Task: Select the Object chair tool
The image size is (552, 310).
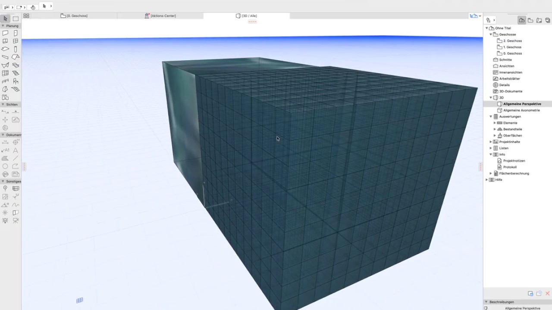Action: point(16,81)
